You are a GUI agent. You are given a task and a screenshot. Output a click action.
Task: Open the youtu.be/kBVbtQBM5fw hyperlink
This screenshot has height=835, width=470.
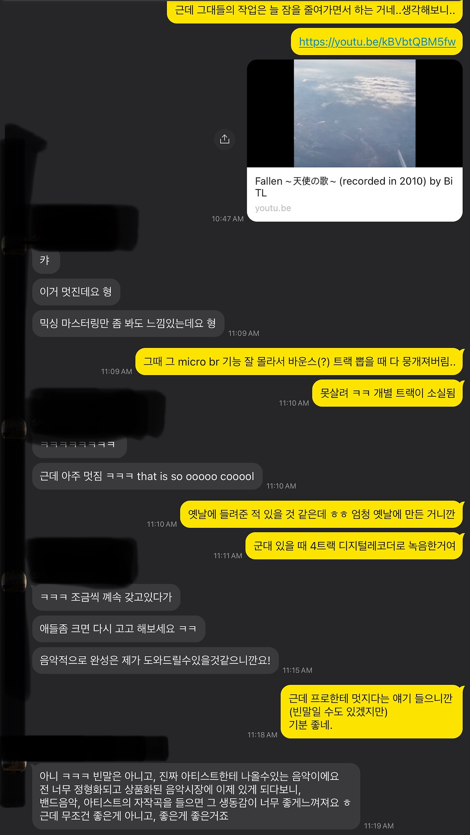point(377,42)
